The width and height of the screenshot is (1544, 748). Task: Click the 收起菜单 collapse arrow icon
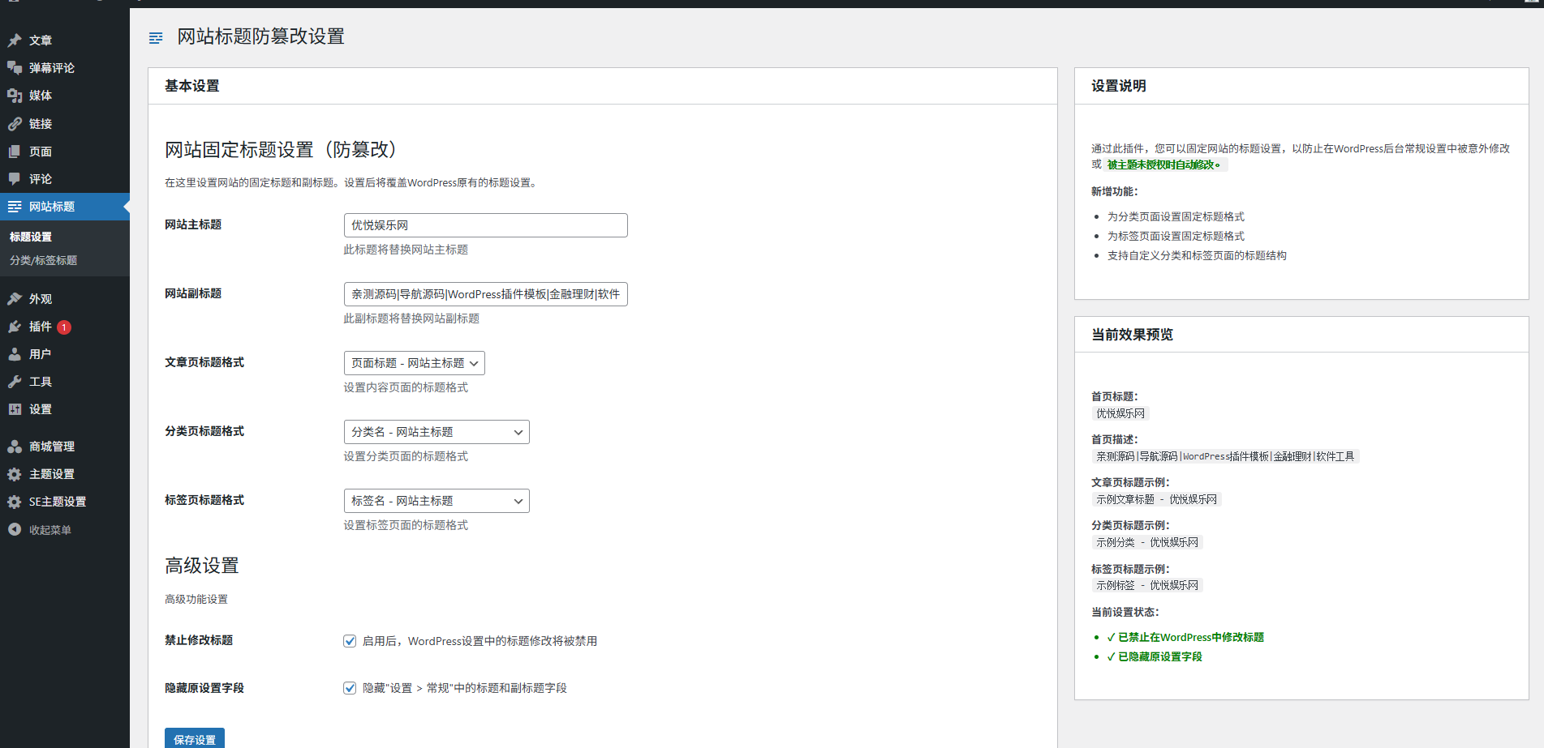(x=15, y=529)
